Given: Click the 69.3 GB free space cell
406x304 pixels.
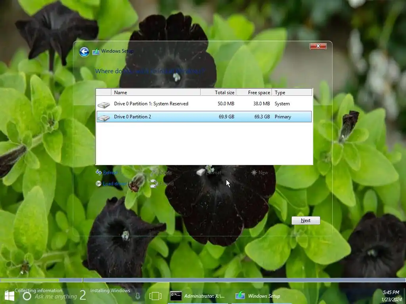Looking at the screenshot, I should 262,117.
